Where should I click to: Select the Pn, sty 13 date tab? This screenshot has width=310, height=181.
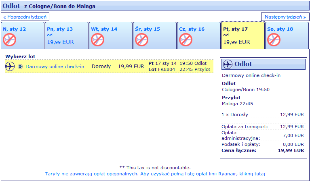point(67,35)
